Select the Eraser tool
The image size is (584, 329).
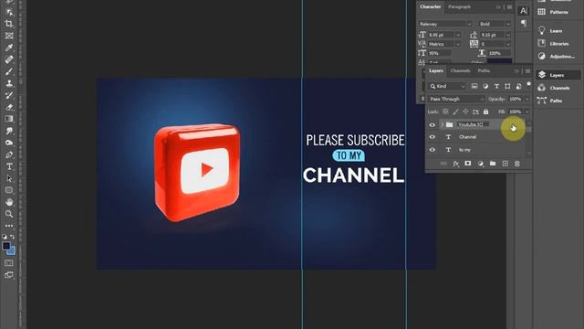(9, 107)
